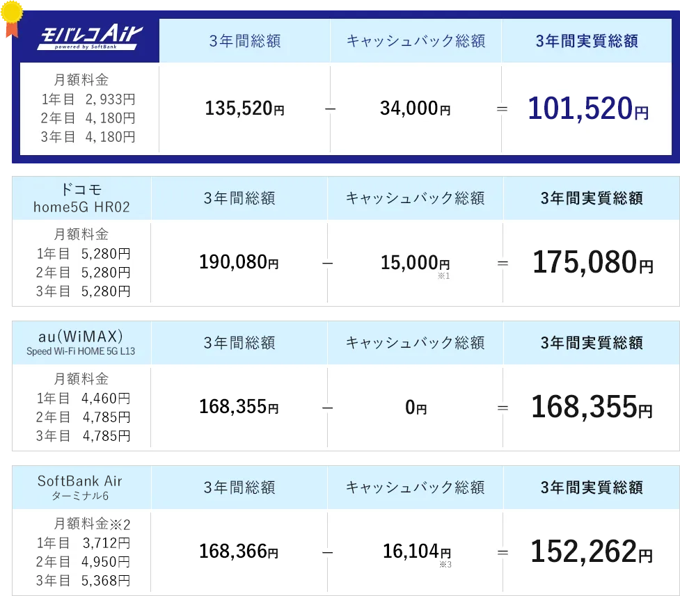Click the equals sign in the SoftBank Air row
The height and width of the screenshot is (596, 680).
502,552
